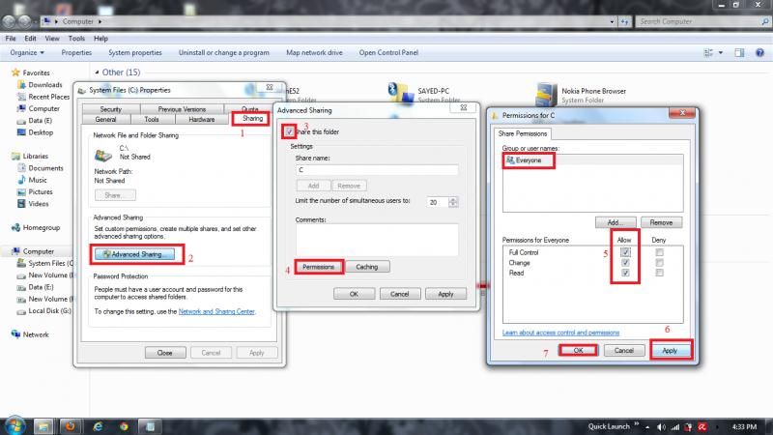Viewport: 773px width, 435px height.
Task: Click the Advanced Sharing button
Action: tap(136, 254)
